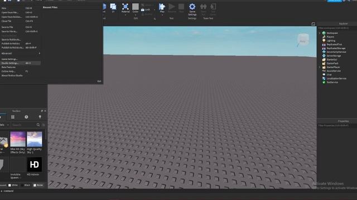This screenshot has height=200, width=357.
Task: Click the Properties filter field
Action: tap(337, 126)
